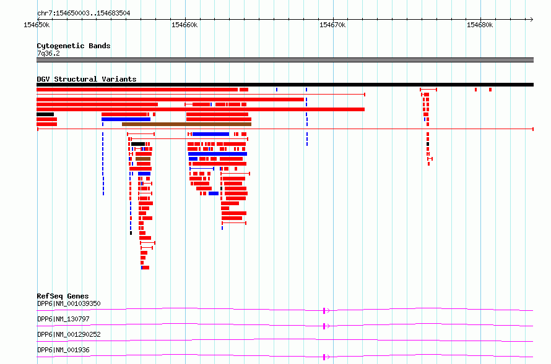Click the right arrowhead of the ruler

click(531, 19)
